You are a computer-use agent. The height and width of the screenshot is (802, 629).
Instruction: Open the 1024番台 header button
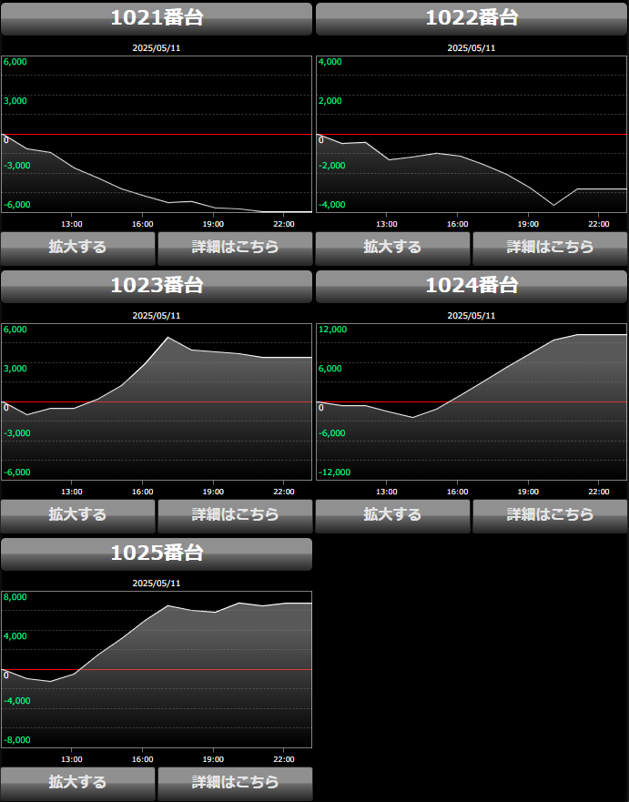click(x=472, y=287)
